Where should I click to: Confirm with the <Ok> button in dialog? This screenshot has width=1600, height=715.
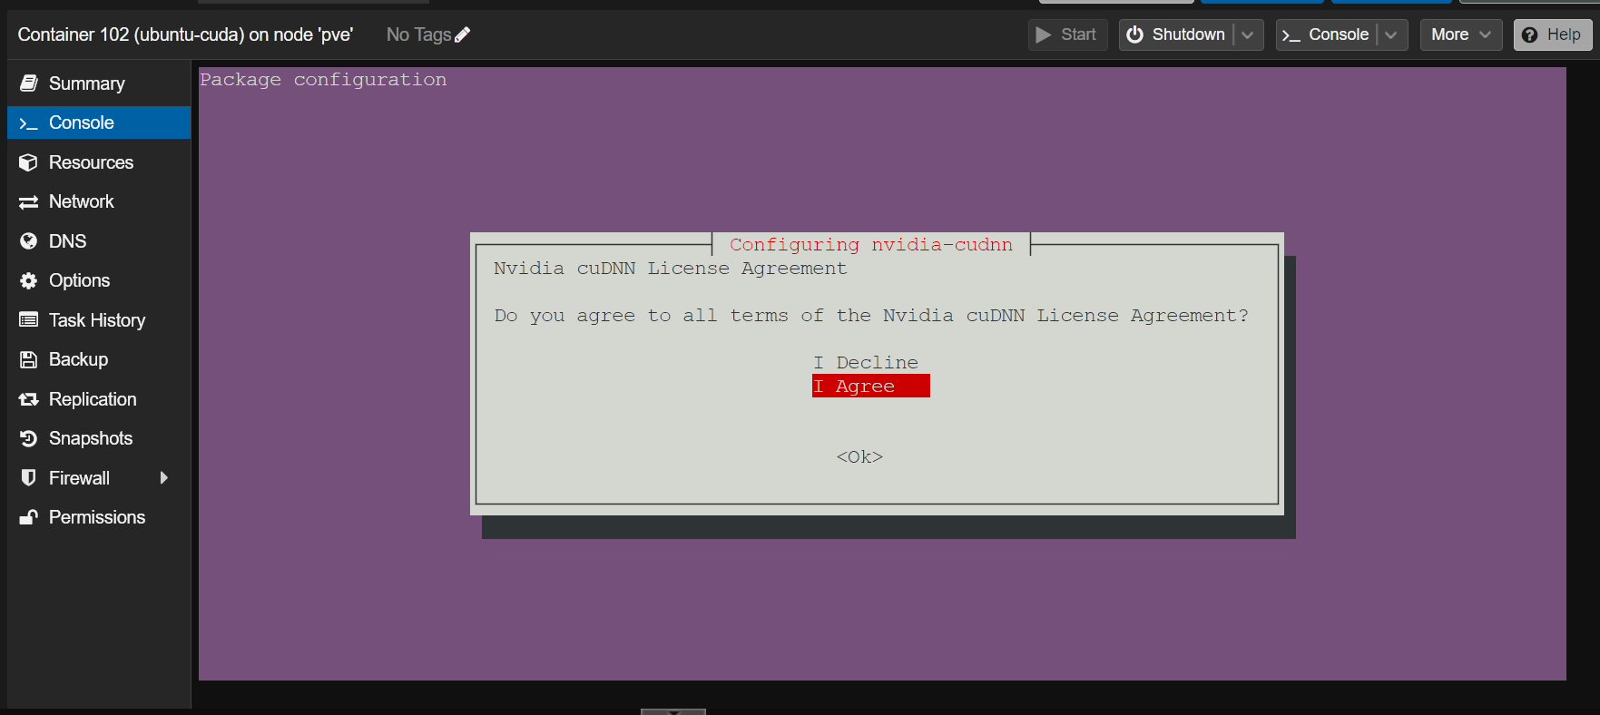pos(859,457)
